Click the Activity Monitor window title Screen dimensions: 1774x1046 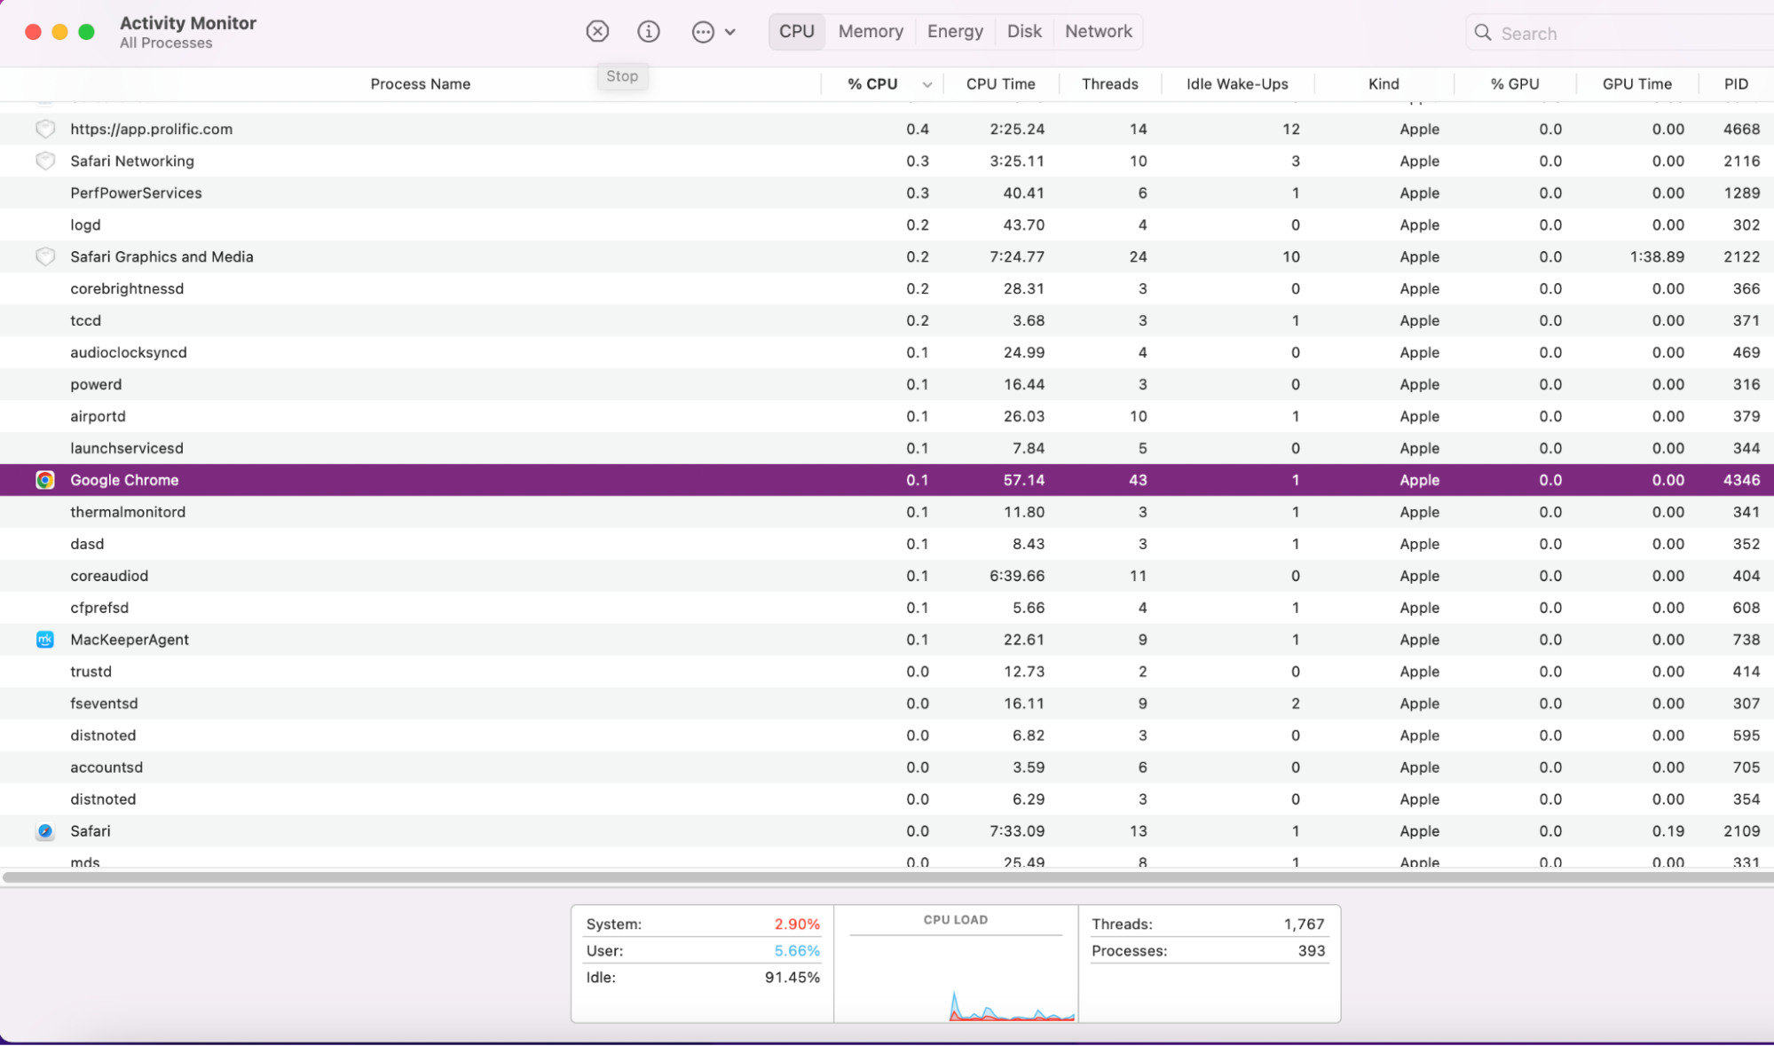[188, 23]
